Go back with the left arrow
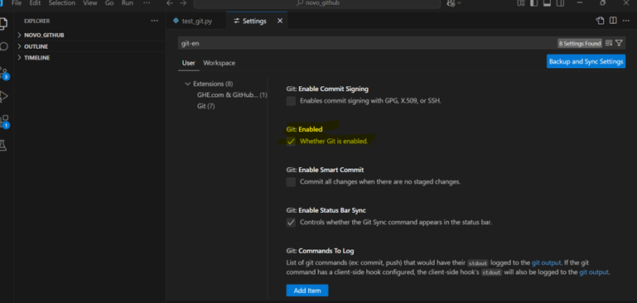The height and width of the screenshot is (303, 637). coord(170,3)
